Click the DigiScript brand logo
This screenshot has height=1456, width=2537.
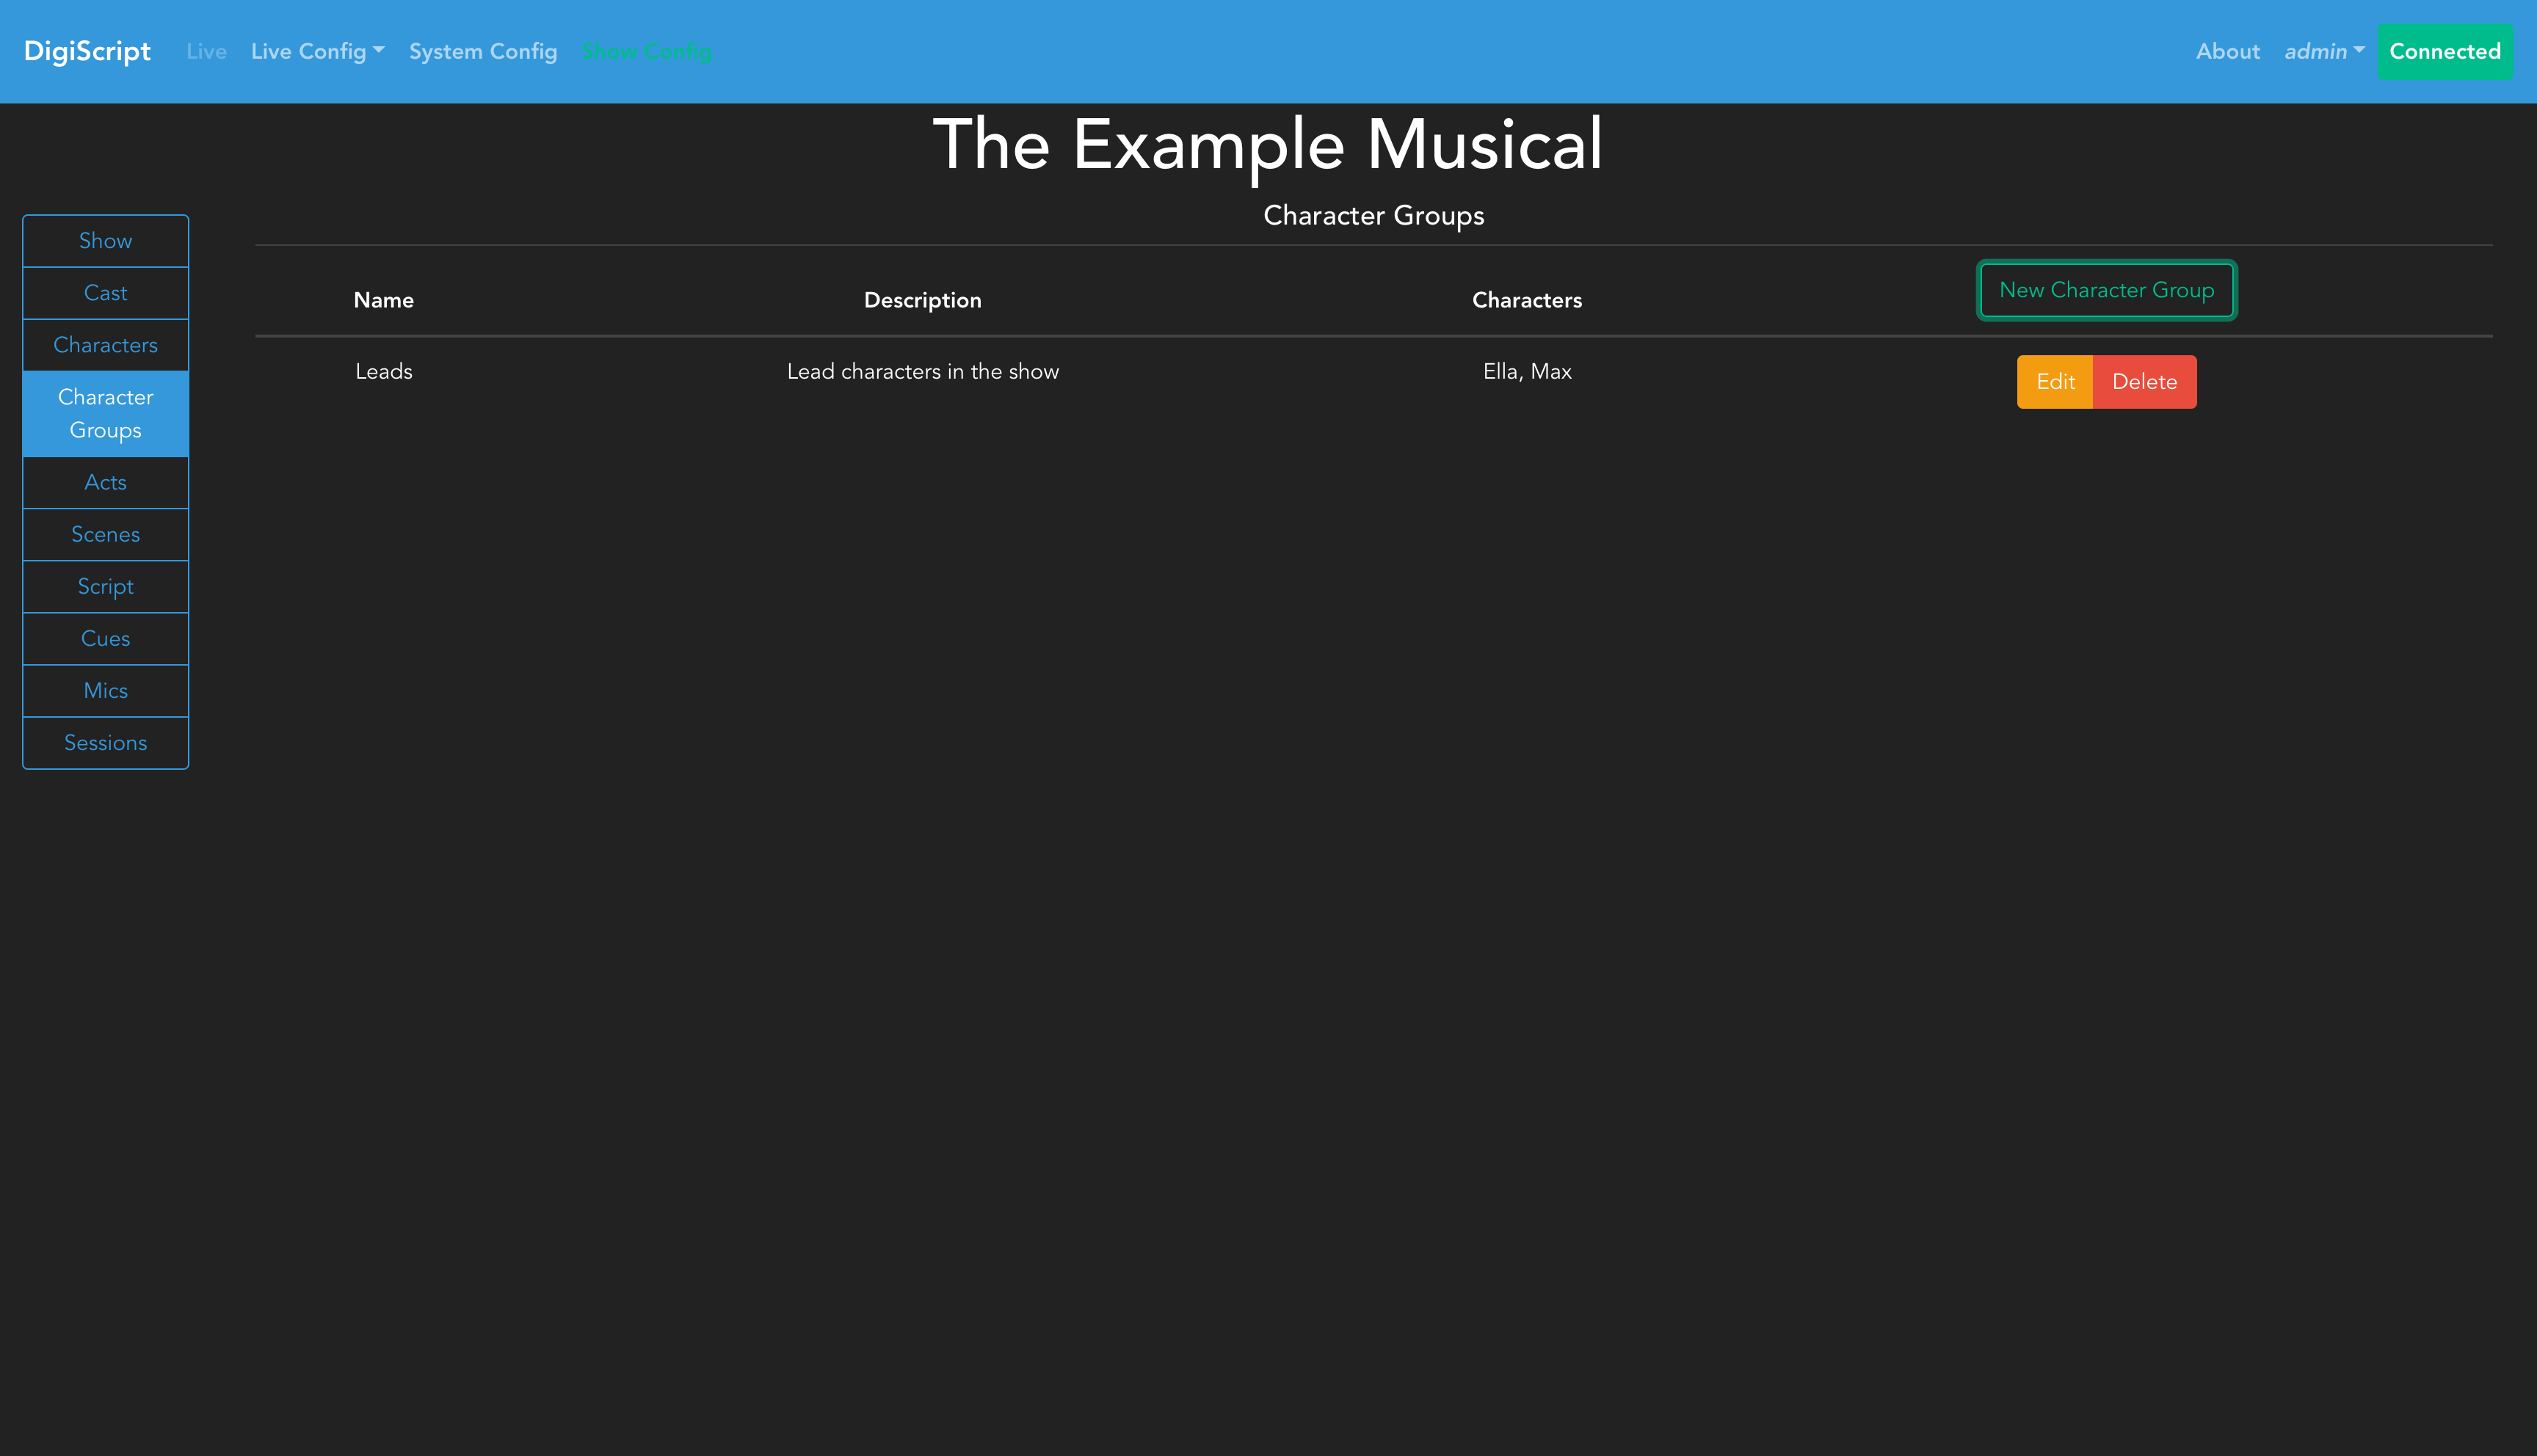(x=87, y=51)
